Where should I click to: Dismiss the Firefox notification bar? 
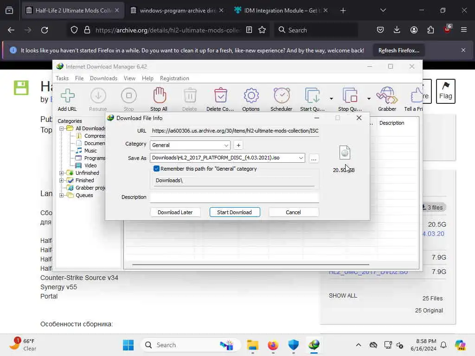click(463, 50)
